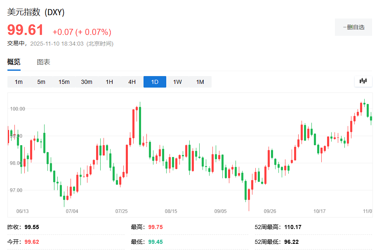Click the active 1D timeframe

tap(155, 82)
